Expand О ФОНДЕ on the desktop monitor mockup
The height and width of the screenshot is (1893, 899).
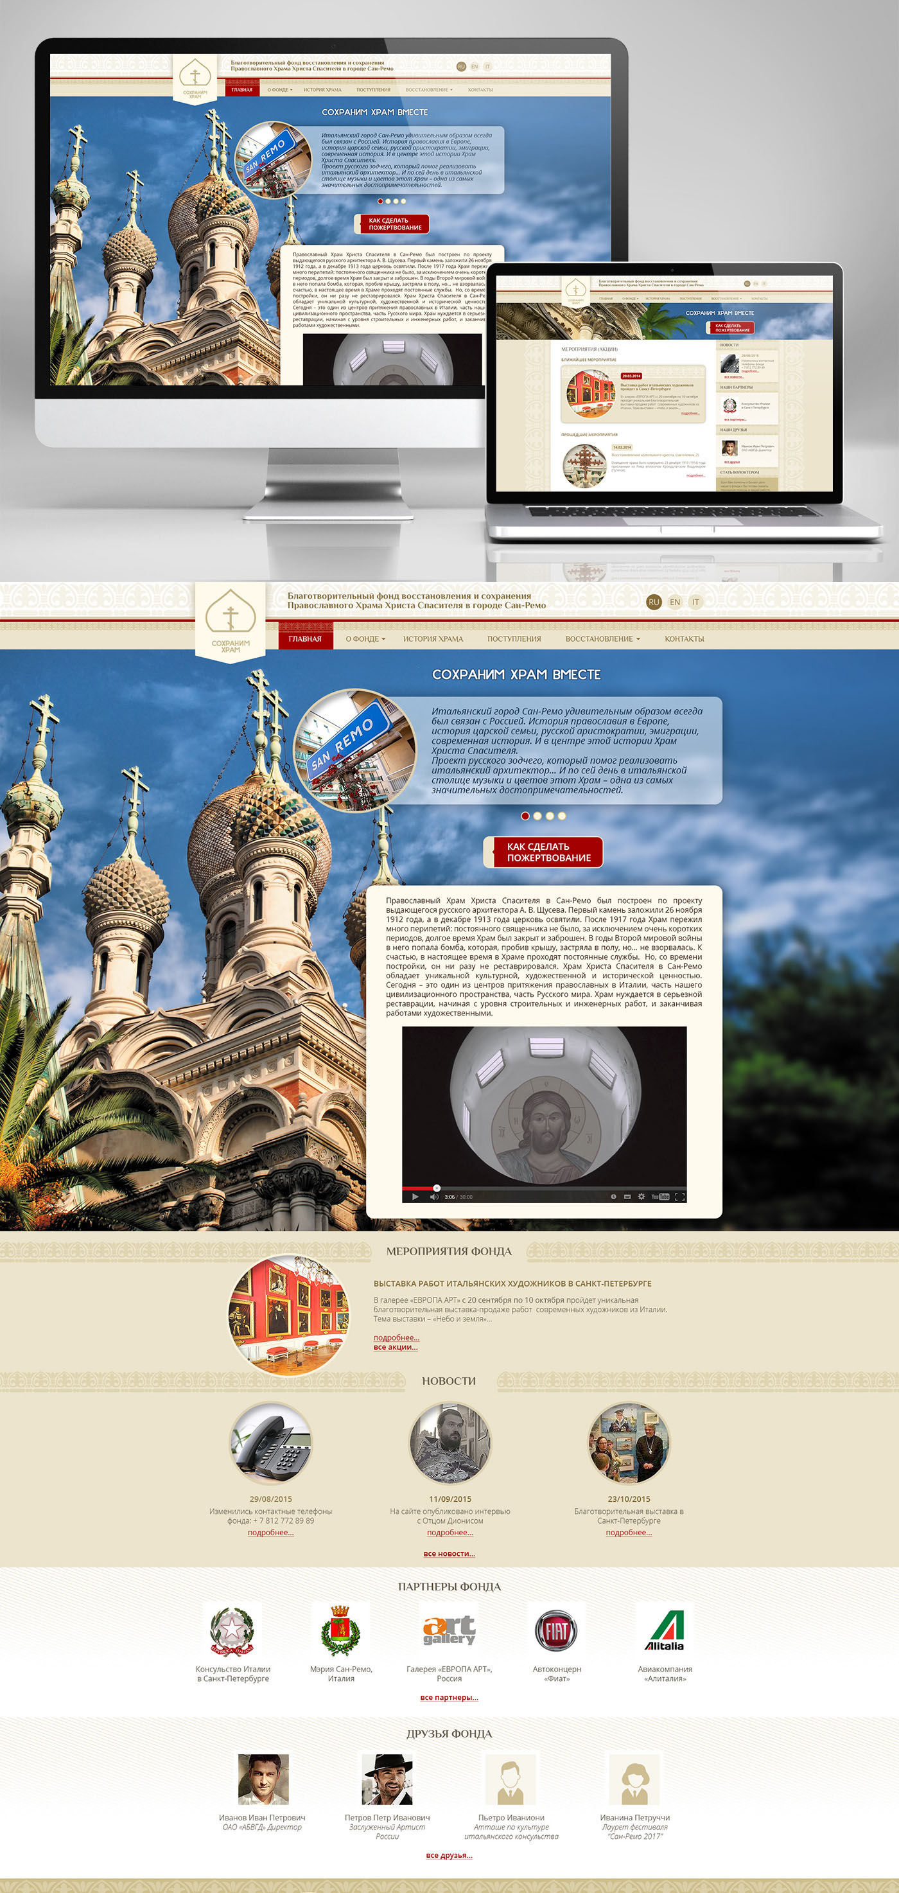(280, 90)
